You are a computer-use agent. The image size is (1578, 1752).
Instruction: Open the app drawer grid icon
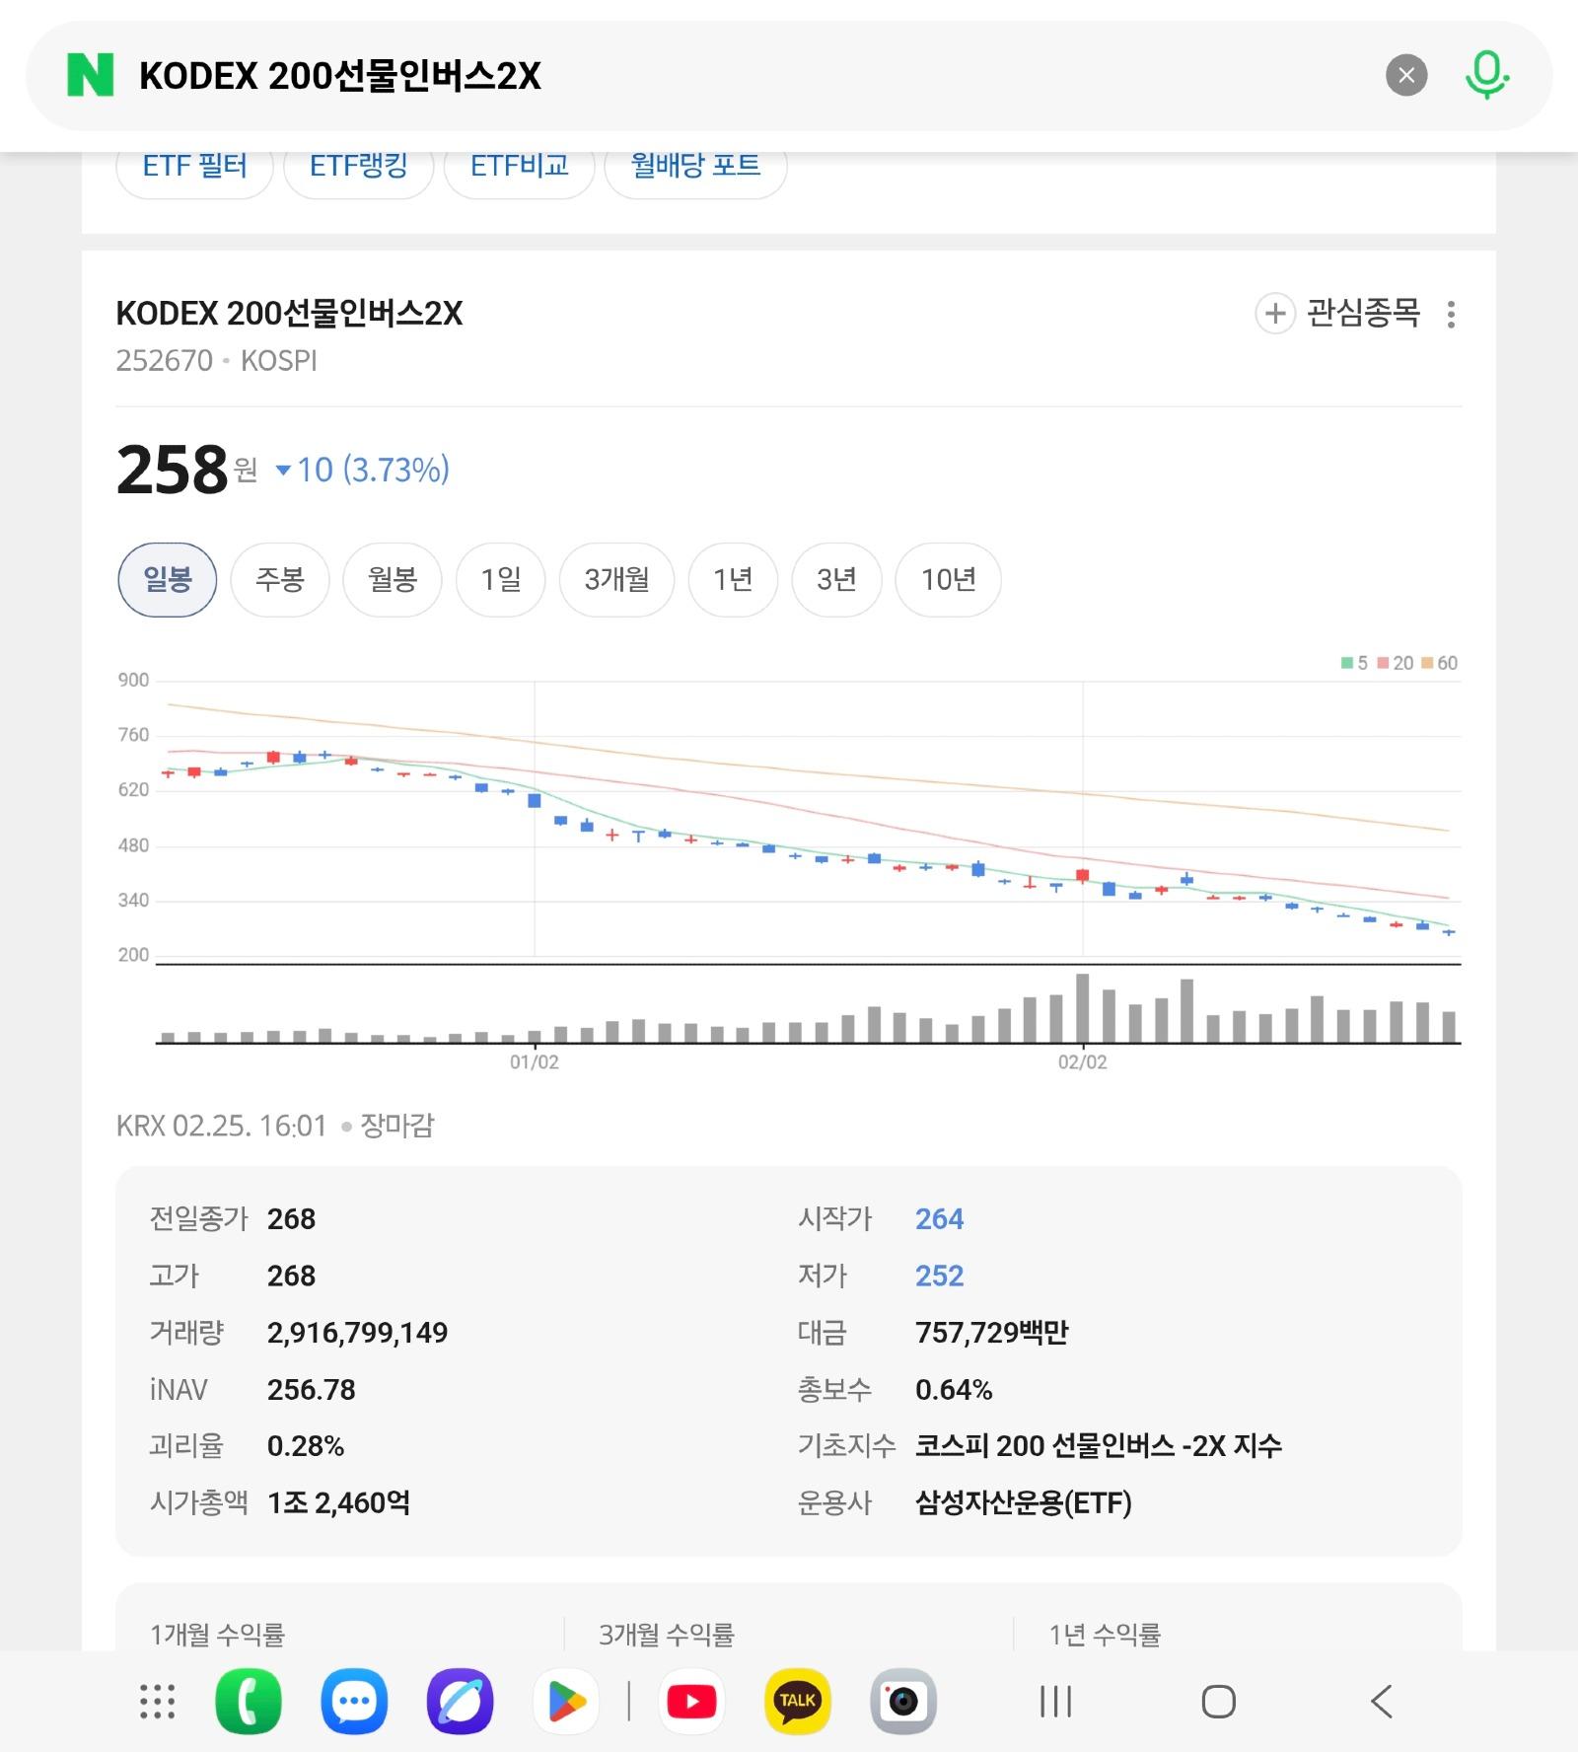point(158,1702)
